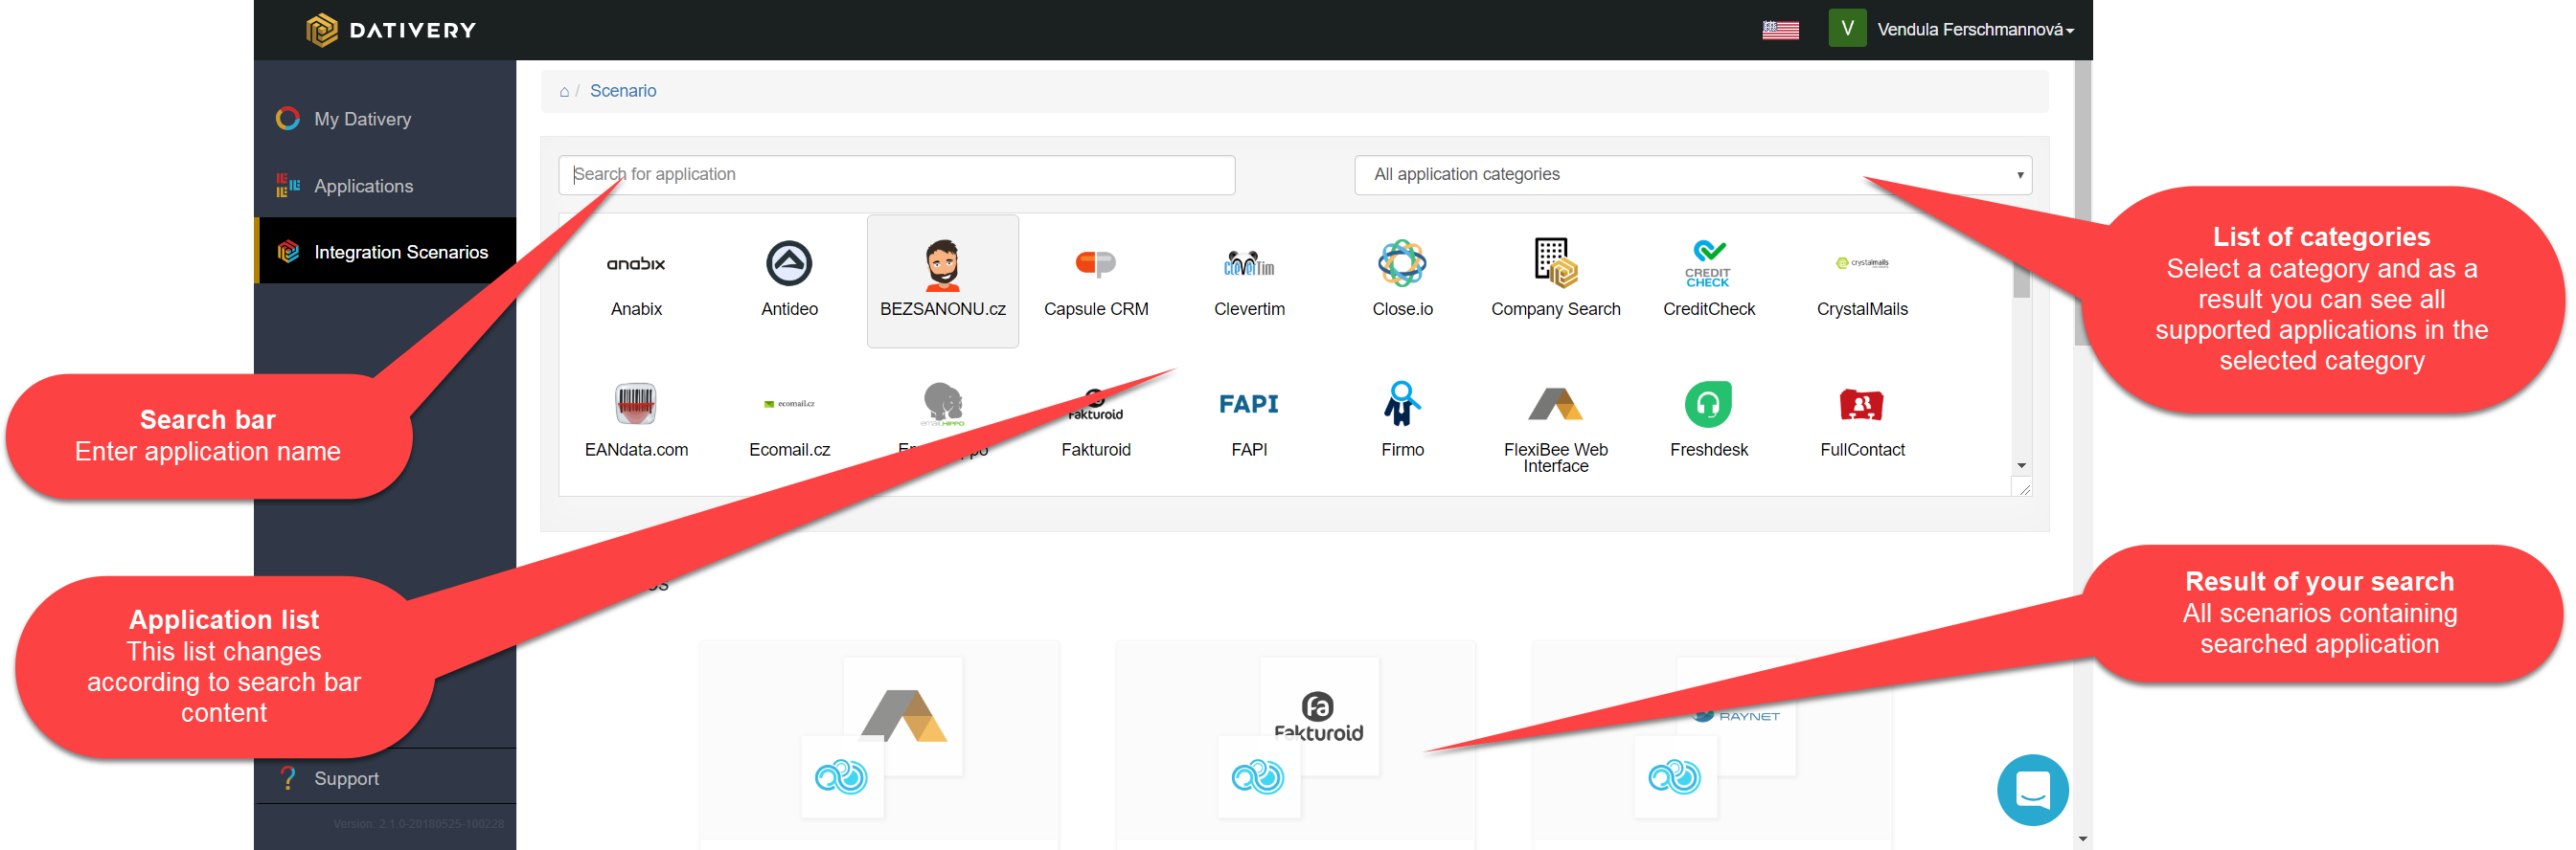Click the page scrollbar down arrow

2083,840
